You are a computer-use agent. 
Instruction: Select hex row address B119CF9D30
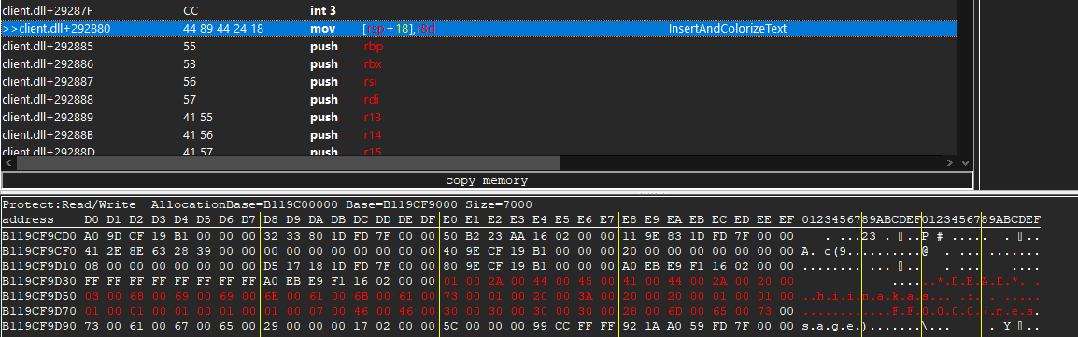(x=38, y=281)
